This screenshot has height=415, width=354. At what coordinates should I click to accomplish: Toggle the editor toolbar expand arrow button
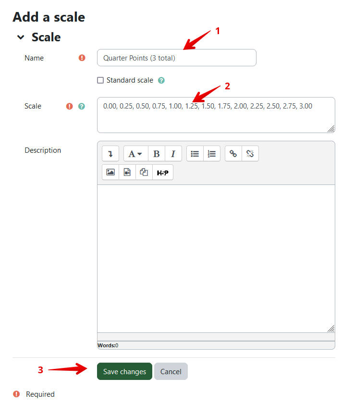click(110, 154)
